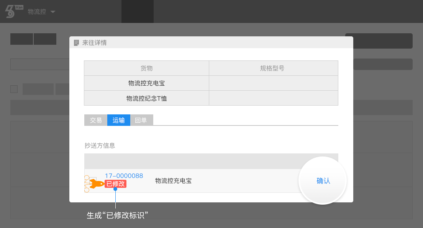Click the document icon beside 来往详情
The height and width of the screenshot is (228, 423).
click(x=76, y=43)
